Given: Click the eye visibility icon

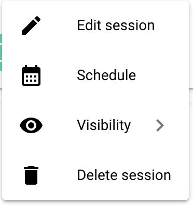Looking at the screenshot, I should (x=31, y=125).
